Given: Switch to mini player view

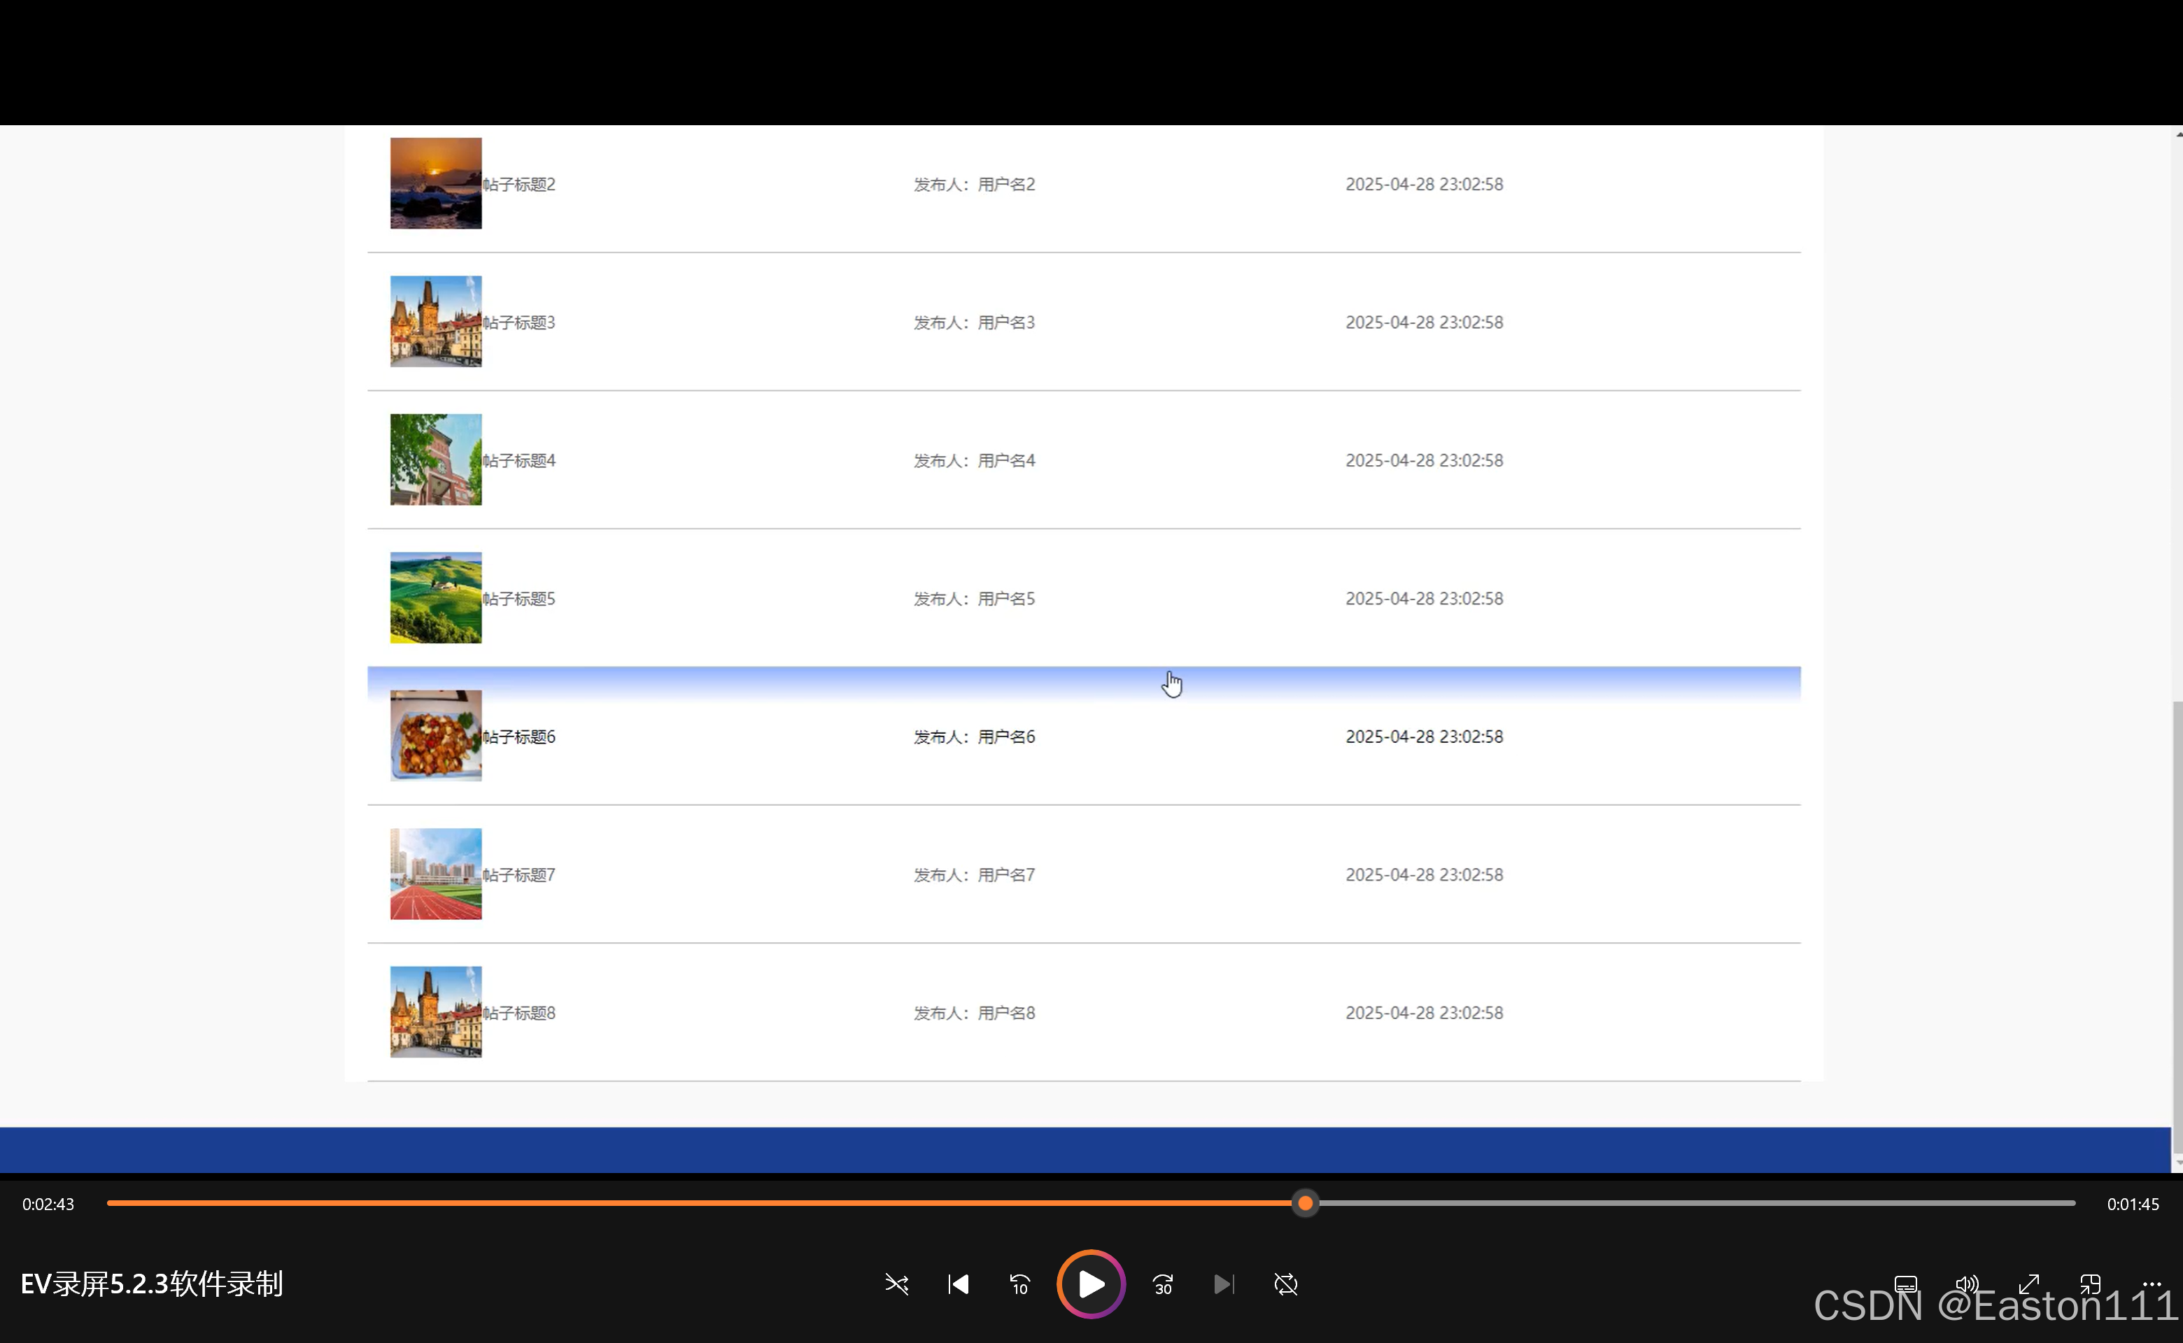Looking at the screenshot, I should pos(2090,1284).
